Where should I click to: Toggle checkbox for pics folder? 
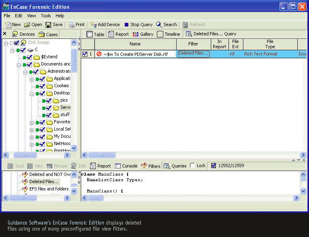[x=49, y=100]
